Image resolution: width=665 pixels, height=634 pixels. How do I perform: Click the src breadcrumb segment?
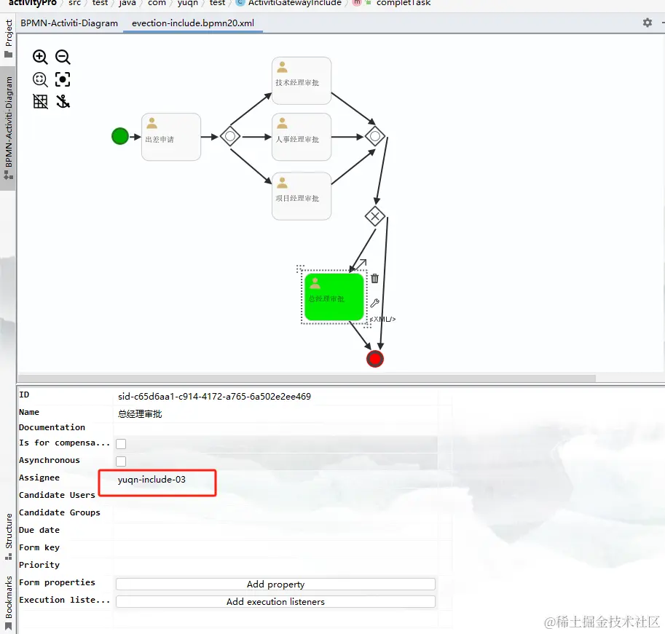pos(74,3)
